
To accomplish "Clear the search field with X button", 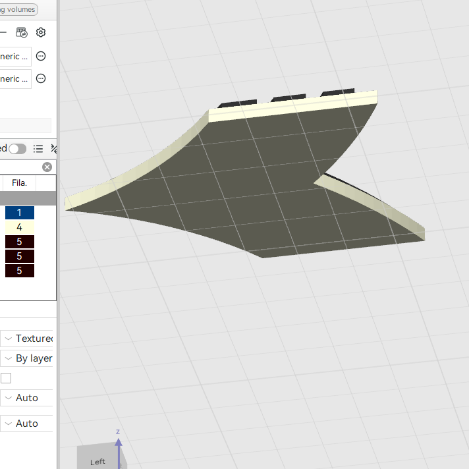I will (x=47, y=167).
